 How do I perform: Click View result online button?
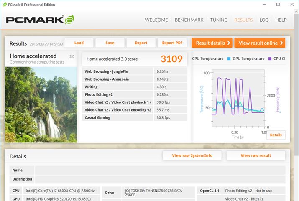(x=260, y=43)
